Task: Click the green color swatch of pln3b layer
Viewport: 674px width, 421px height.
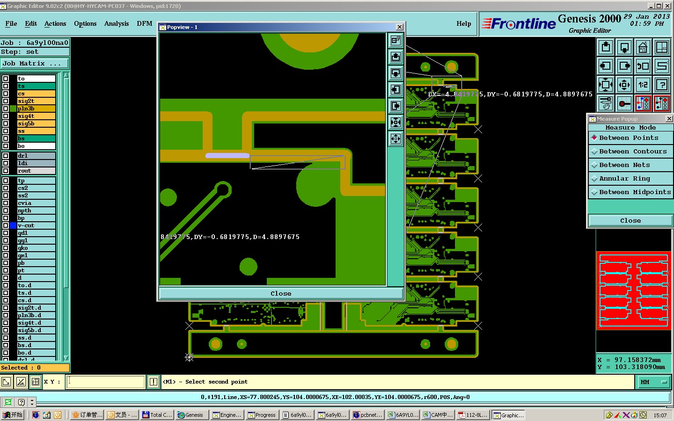Action: click(13, 109)
